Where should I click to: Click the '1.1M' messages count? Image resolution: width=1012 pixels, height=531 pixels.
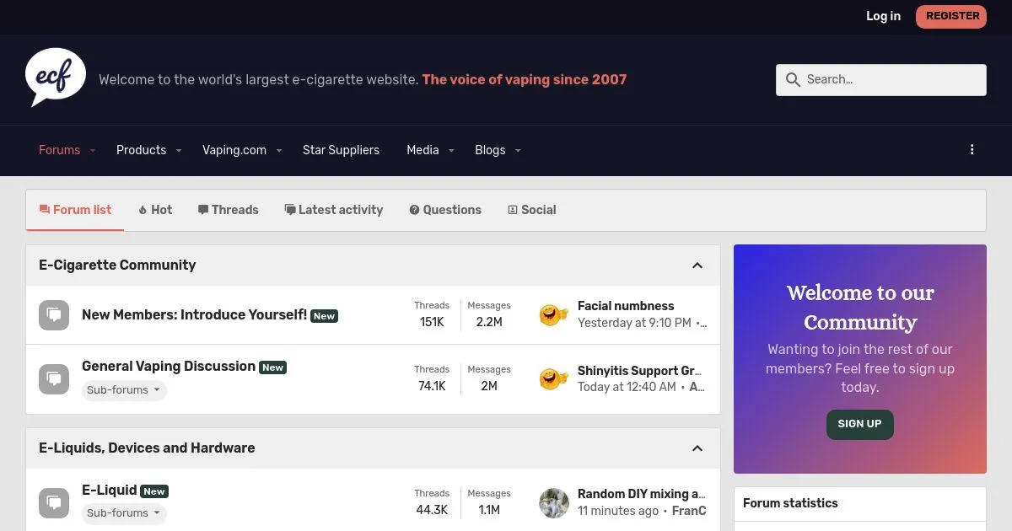[489, 510]
